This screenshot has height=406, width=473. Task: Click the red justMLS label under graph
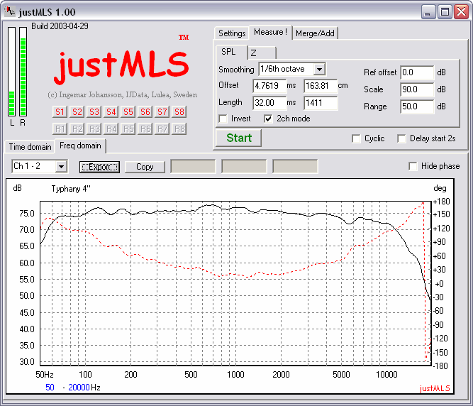[435, 388]
